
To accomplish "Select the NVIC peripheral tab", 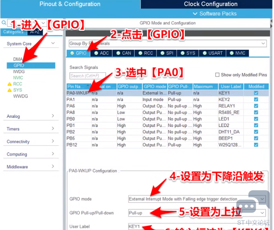I will (x=238, y=53).
